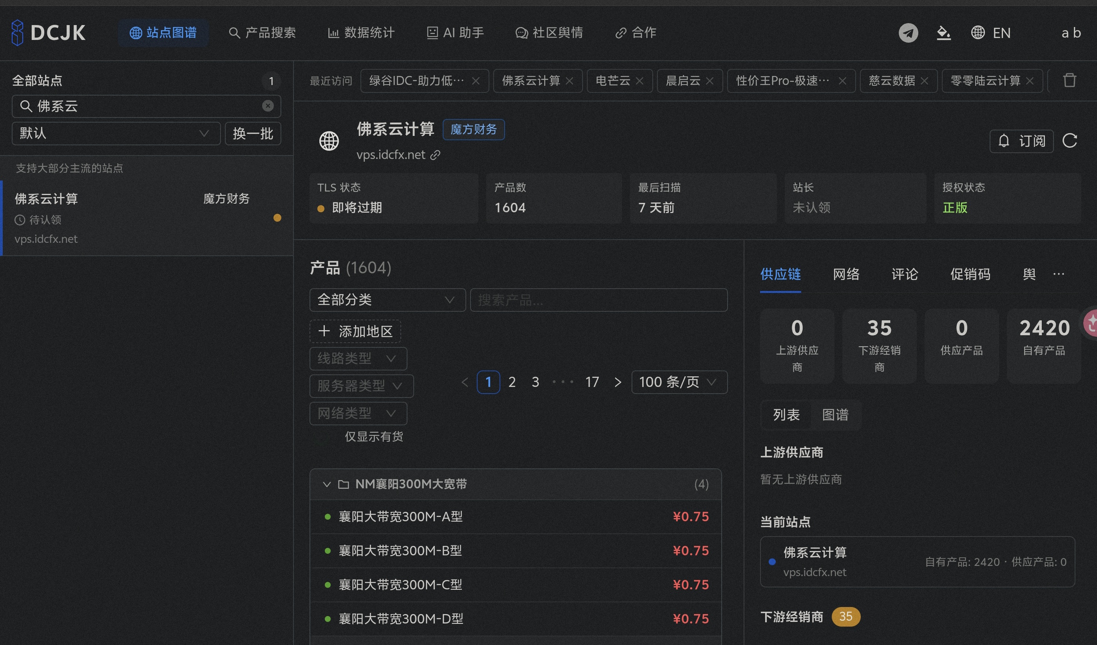Click the 下游经销商 35 count badge
Screen dimensions: 1097x645
[846, 617]
